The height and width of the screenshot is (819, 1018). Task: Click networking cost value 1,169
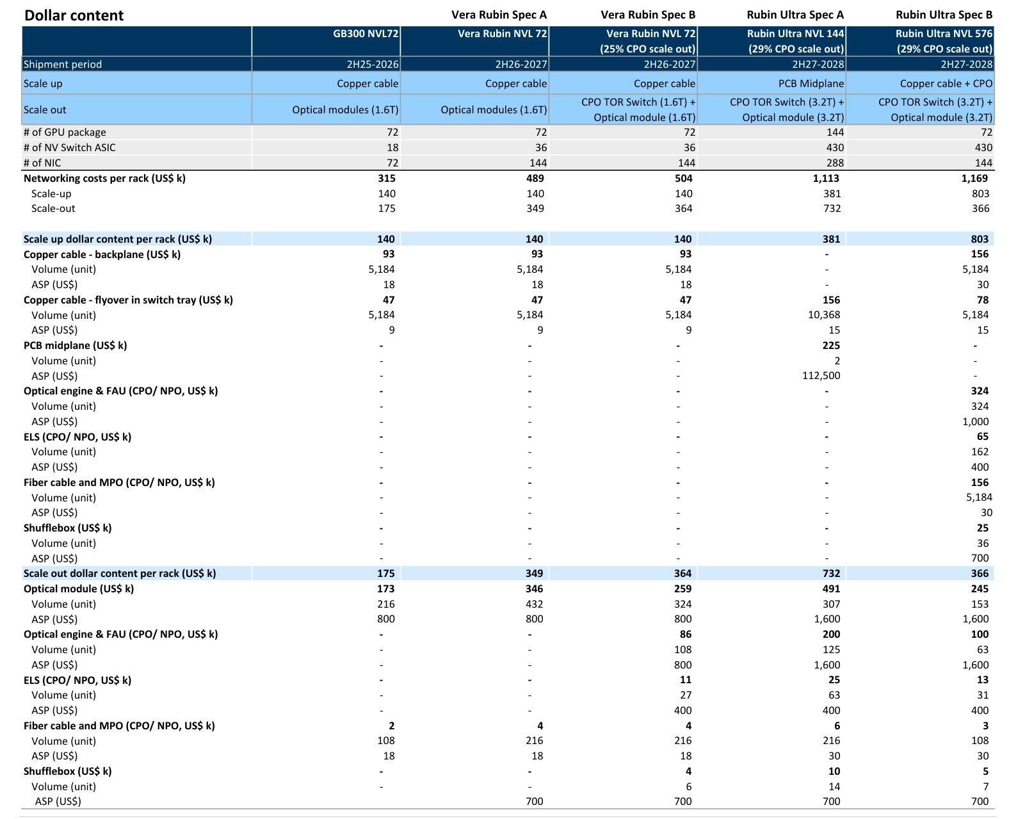click(x=975, y=178)
